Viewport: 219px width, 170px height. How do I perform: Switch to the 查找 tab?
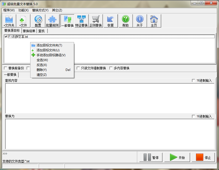[x=42, y=31]
